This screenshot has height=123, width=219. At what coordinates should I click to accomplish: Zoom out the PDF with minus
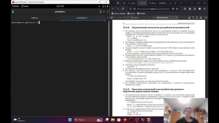click(x=150, y=18)
